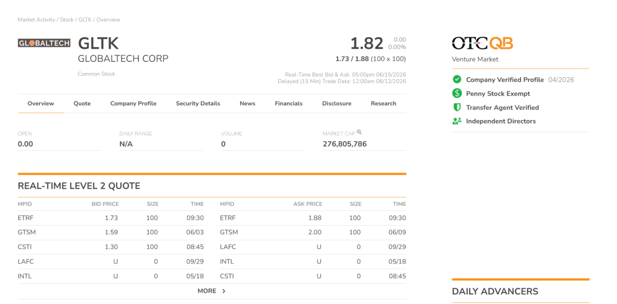Click the ETRF ask row MPID
This screenshot has width=617, height=304.
click(228, 218)
